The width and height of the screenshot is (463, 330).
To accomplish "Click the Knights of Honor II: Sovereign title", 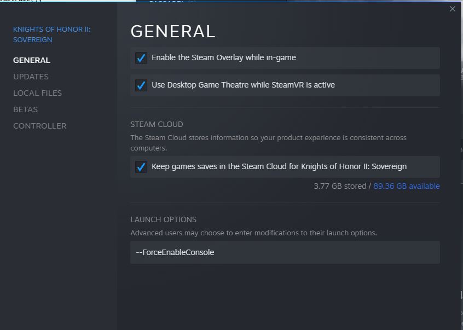I will click(x=51, y=34).
